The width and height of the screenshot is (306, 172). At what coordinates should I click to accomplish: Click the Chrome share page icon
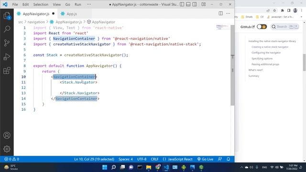(268, 11)
